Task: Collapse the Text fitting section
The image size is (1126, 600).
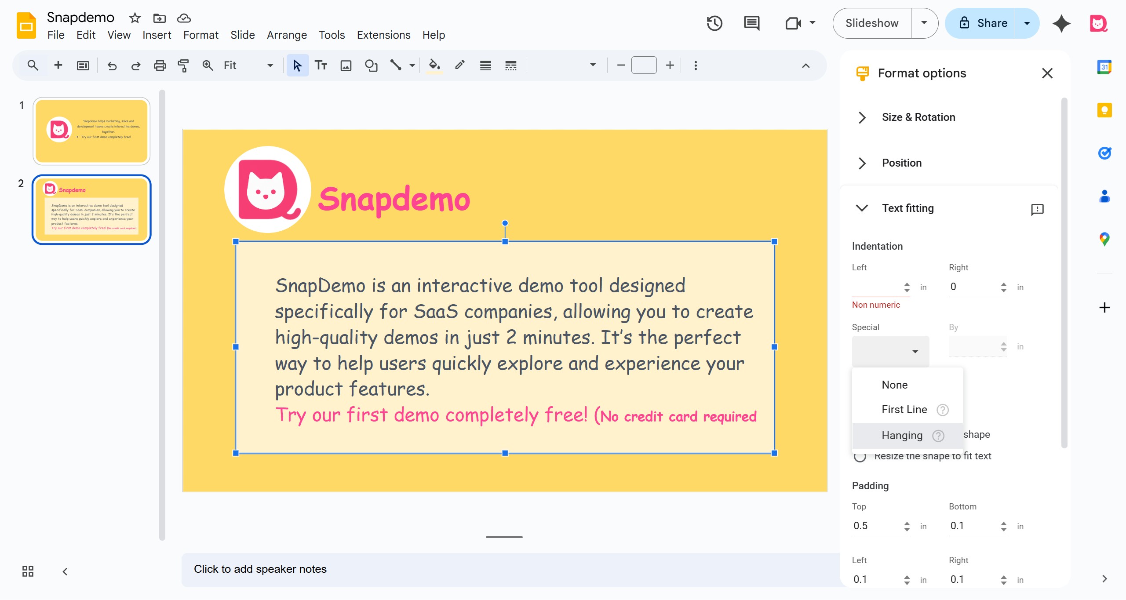Action: coord(862,208)
